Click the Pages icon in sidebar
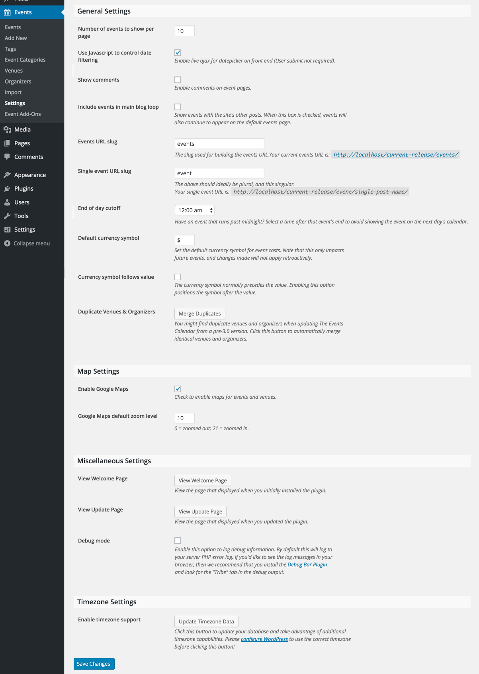This screenshot has width=479, height=674. (x=8, y=143)
